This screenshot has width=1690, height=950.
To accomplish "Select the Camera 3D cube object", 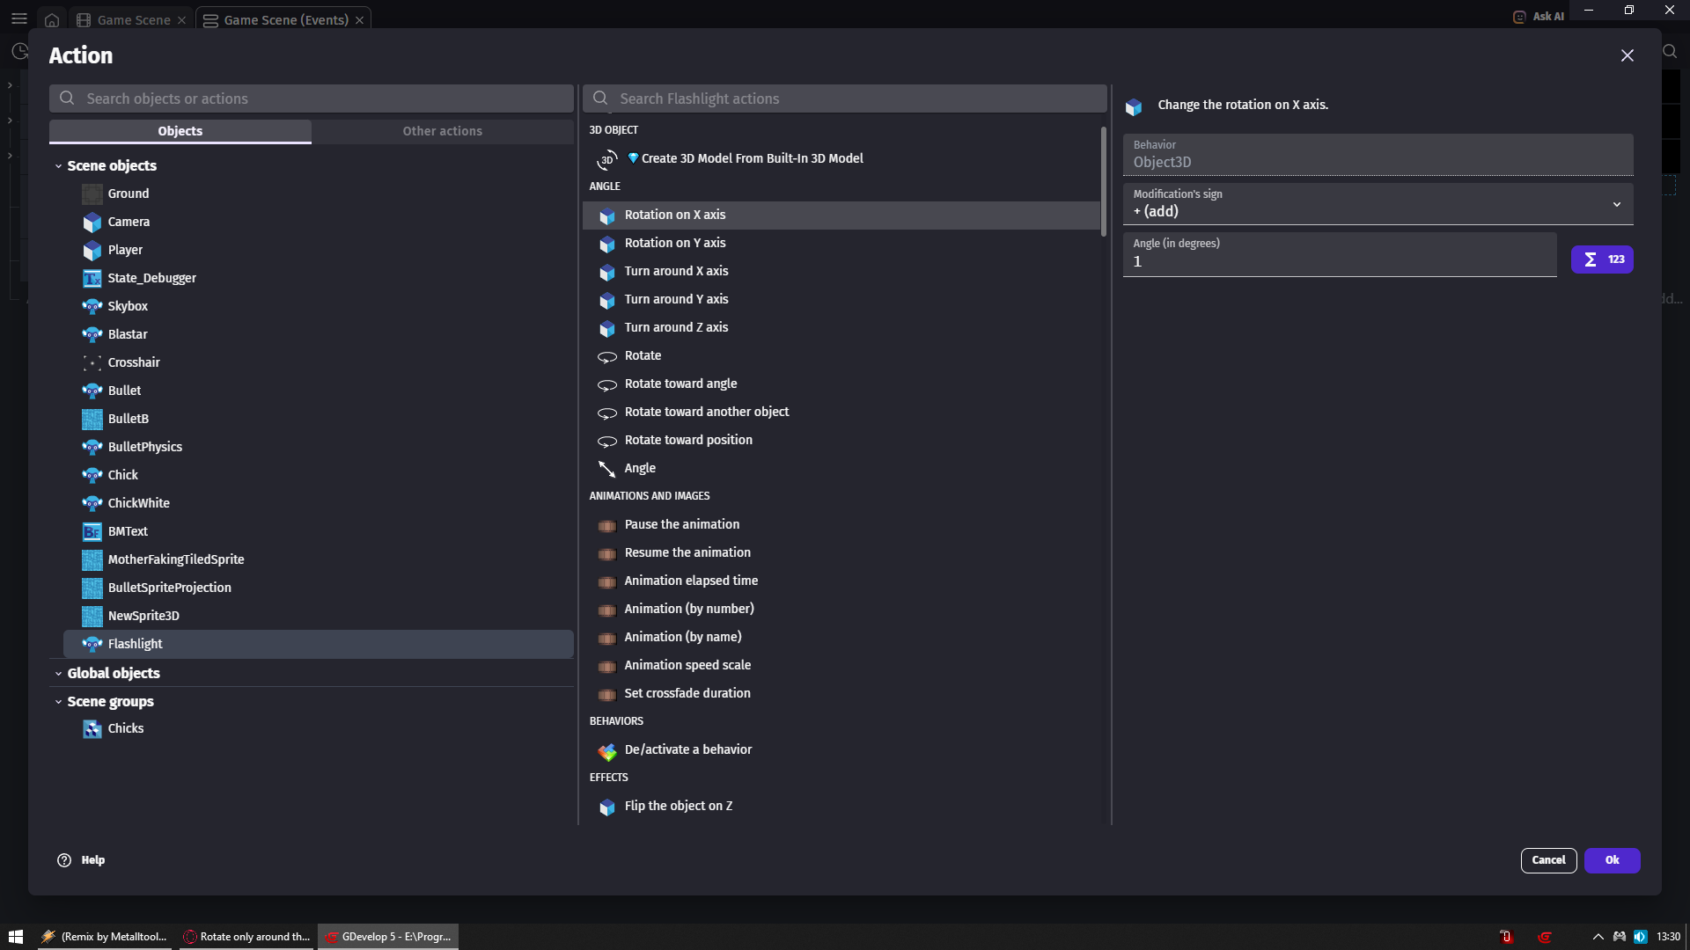I will tap(129, 222).
